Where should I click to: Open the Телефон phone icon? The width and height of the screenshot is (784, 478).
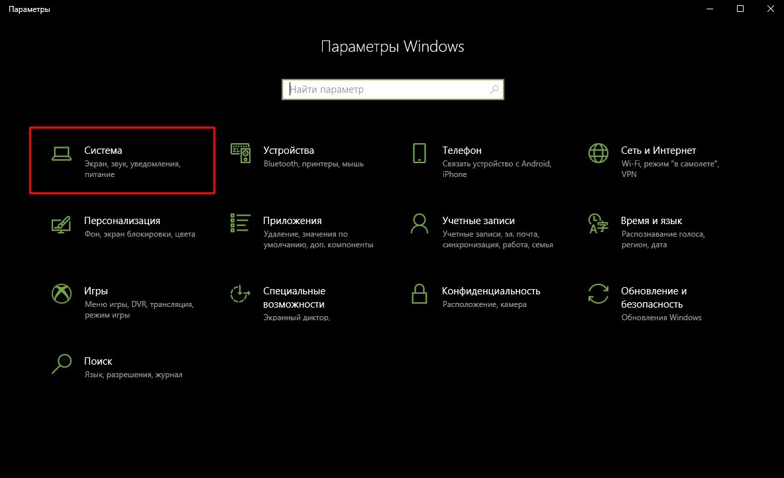[420, 153]
